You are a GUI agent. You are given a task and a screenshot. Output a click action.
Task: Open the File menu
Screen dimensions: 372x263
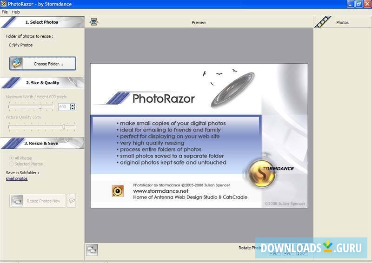click(x=5, y=12)
